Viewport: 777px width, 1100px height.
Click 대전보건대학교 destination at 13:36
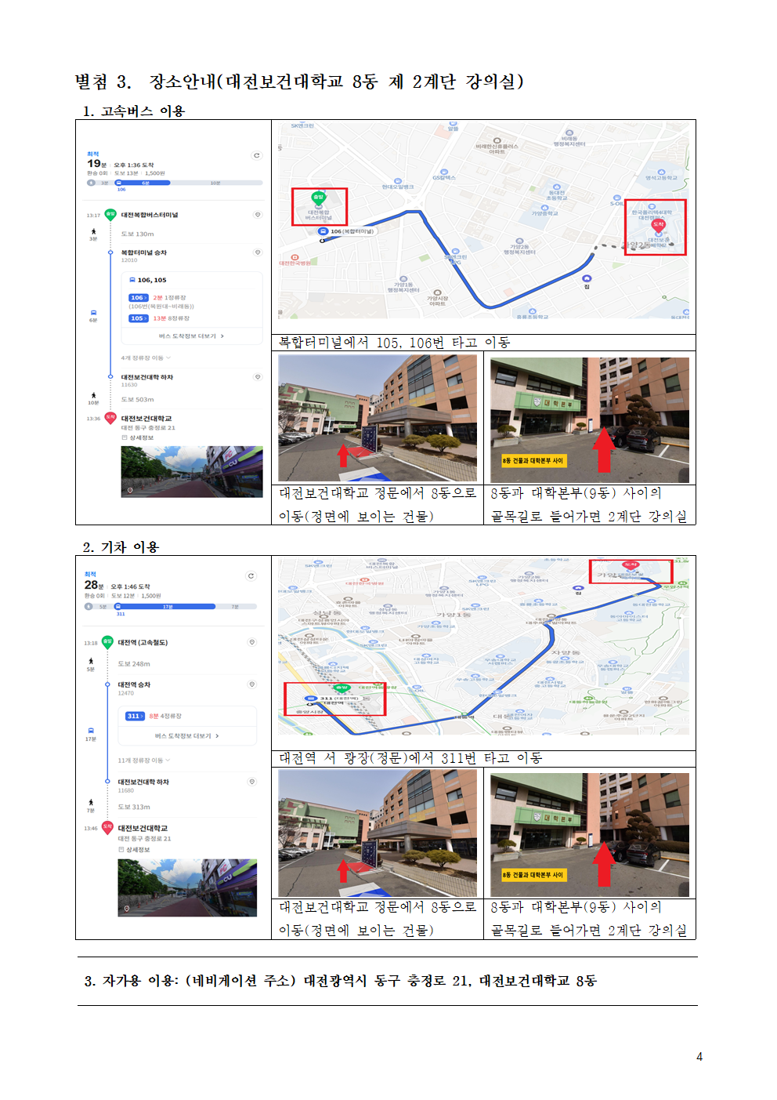tap(146, 418)
